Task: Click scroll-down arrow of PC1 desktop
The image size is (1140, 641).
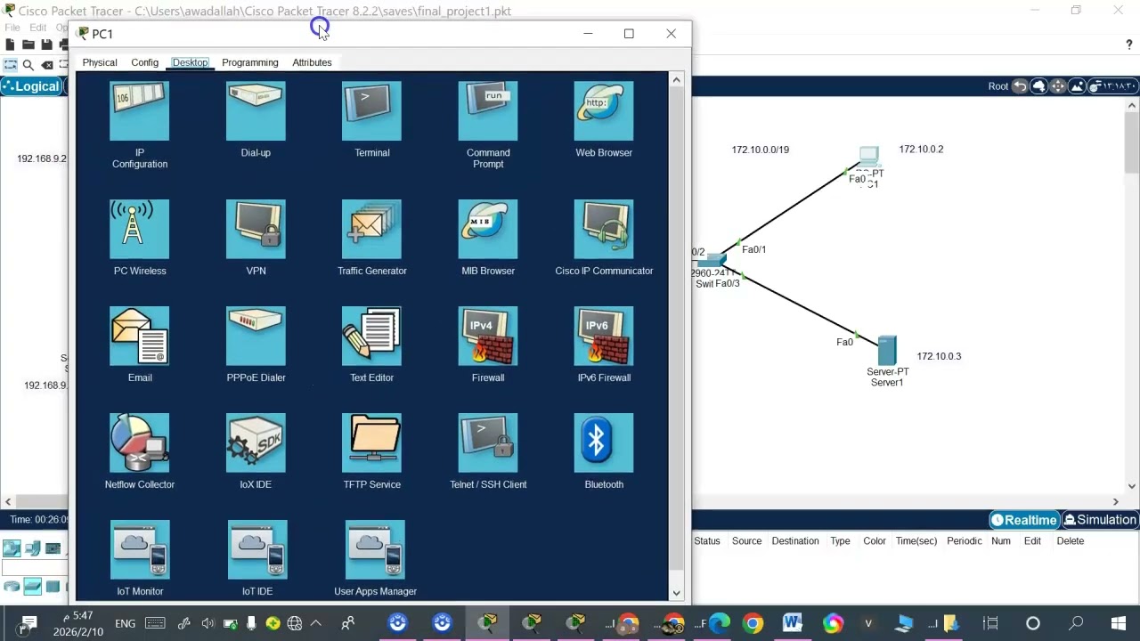Action: pos(676,593)
